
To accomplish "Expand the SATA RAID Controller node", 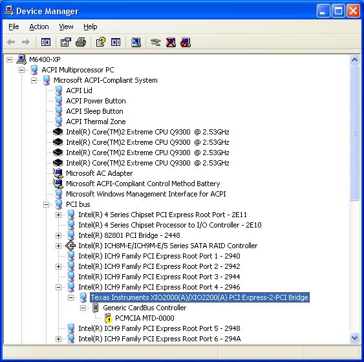I will tap(58, 246).
